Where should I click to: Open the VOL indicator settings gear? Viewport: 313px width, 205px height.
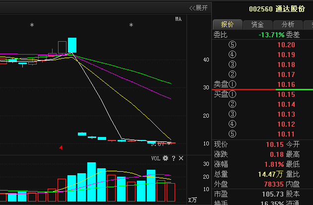[166, 158]
